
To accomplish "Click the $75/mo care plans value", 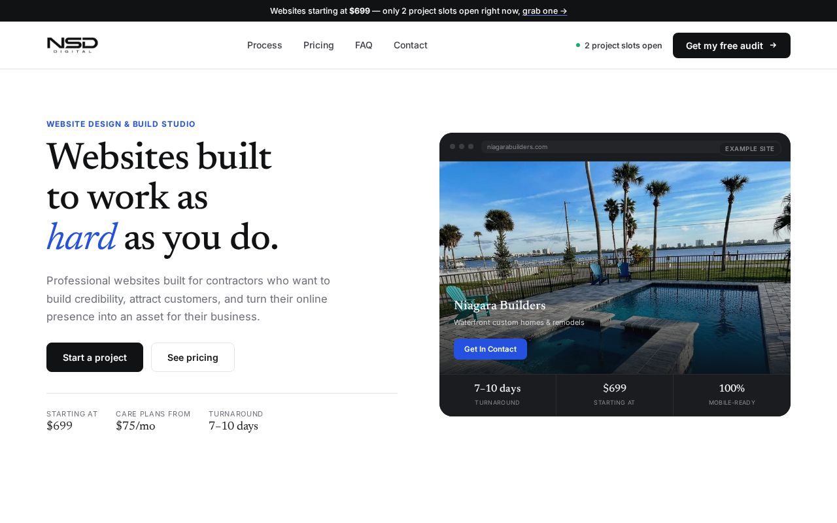I will click(135, 426).
